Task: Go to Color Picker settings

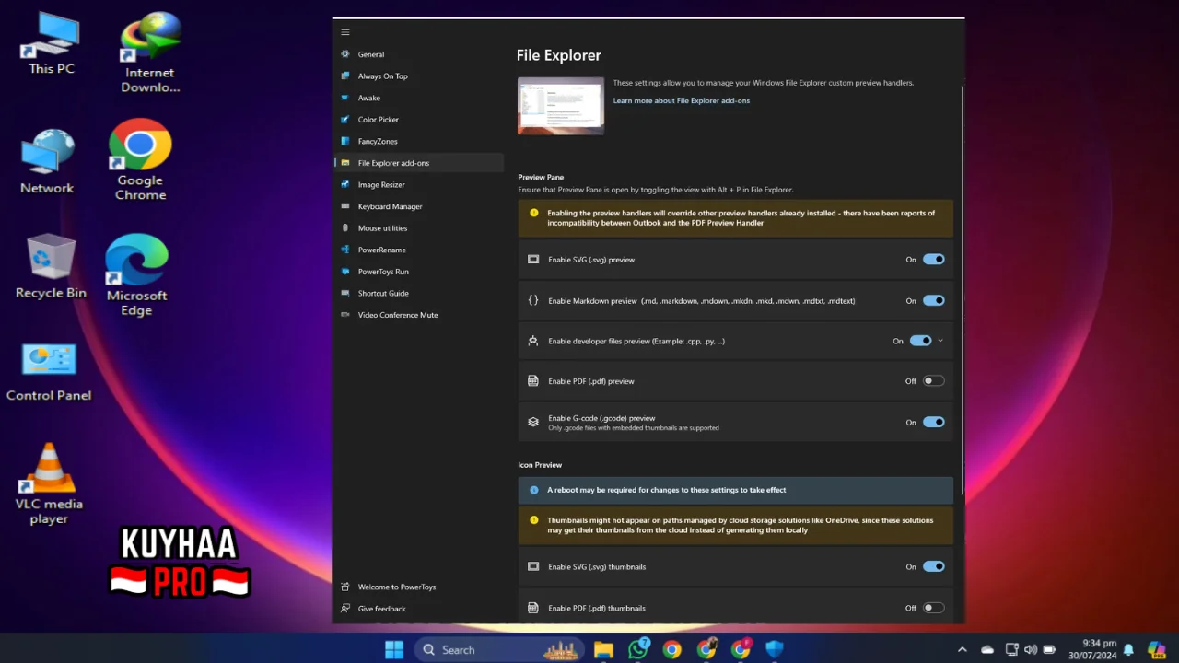Action: (x=418, y=120)
